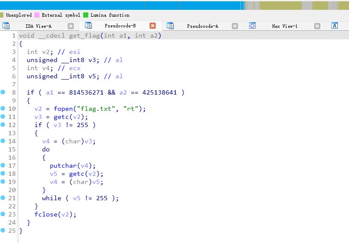This screenshot has width=349, height=243.
Task: Toggle breakpoint dot on line 25
Action: 3,230
